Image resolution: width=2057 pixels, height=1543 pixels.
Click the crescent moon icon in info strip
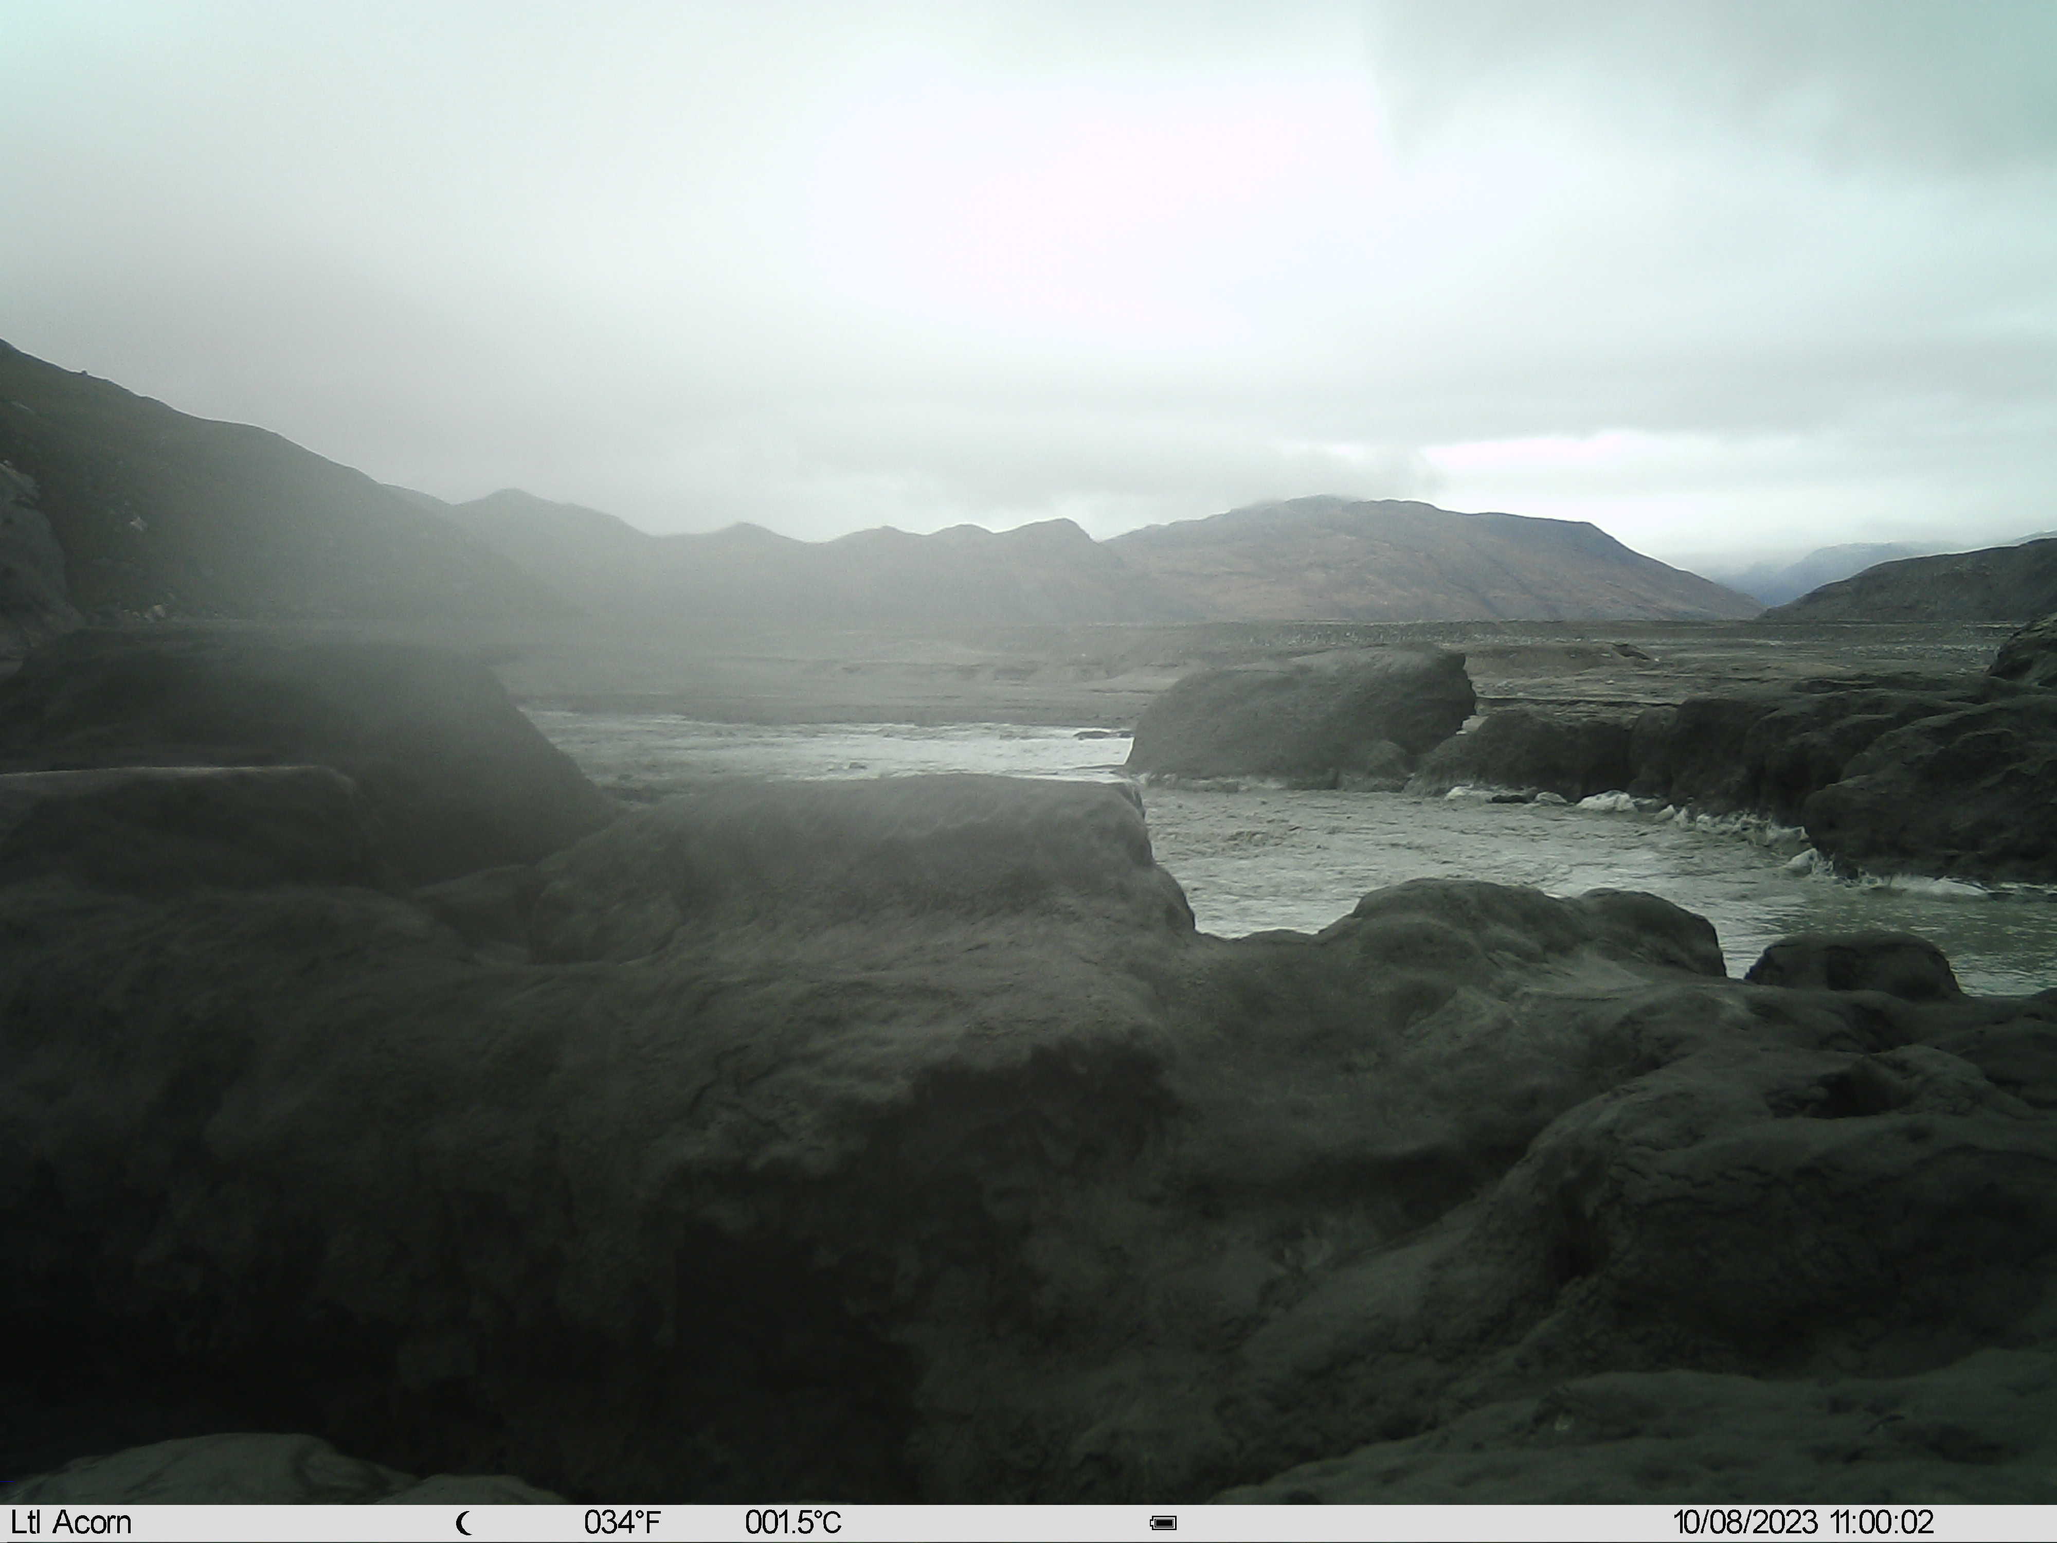pyautogui.click(x=464, y=1523)
